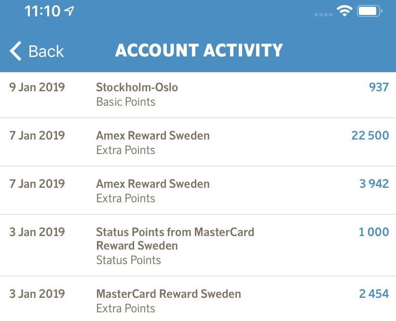Tap the cellular signal dots icon
396x321 pixels.
[323, 14]
